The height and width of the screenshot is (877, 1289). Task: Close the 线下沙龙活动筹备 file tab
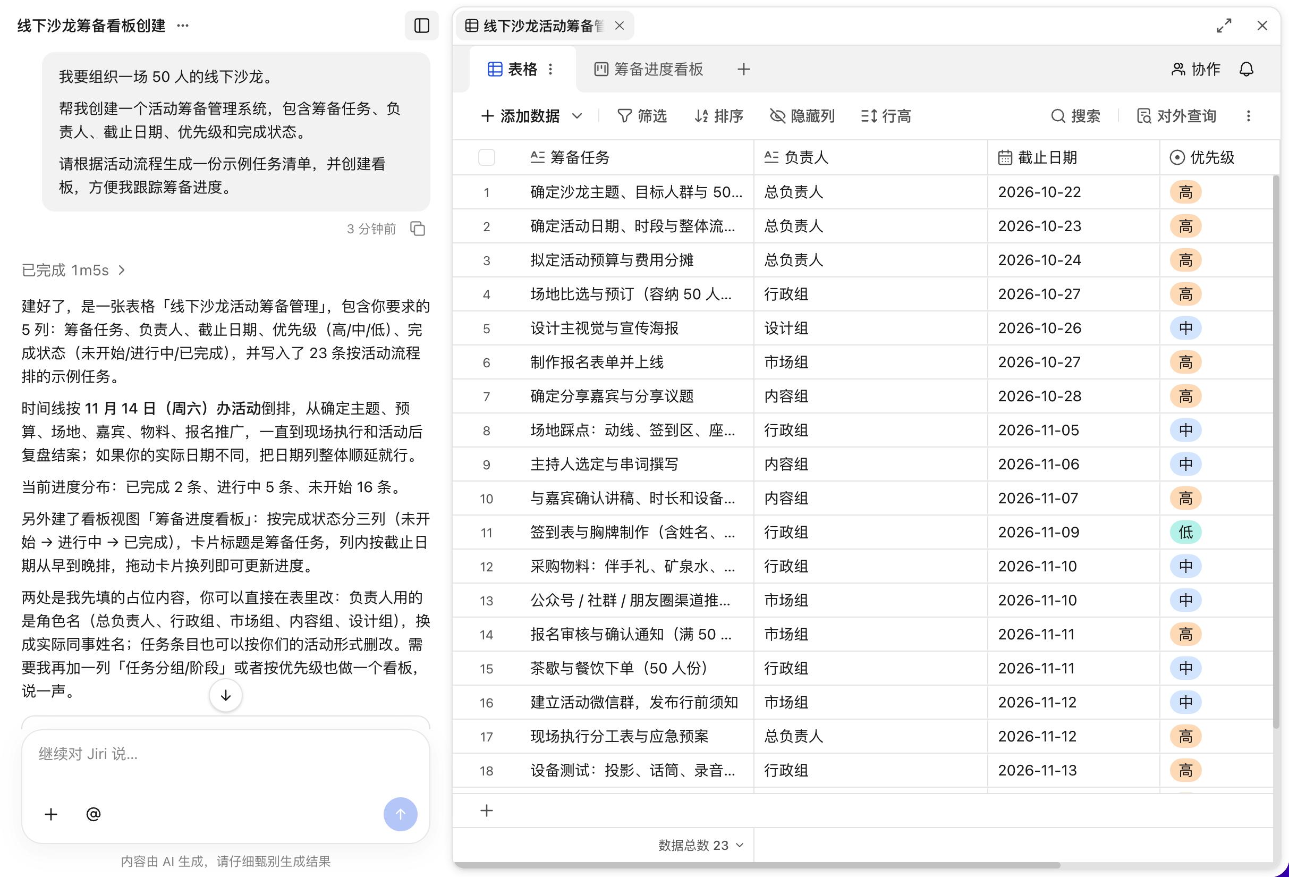(x=620, y=26)
